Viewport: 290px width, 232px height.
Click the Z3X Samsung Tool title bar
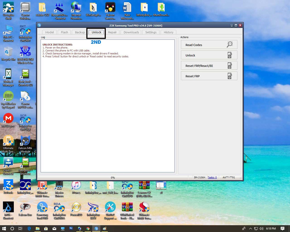click(x=135, y=25)
